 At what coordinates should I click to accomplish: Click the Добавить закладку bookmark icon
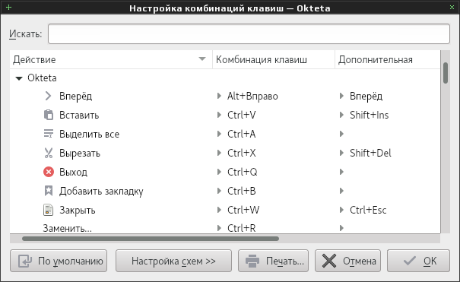[x=49, y=191]
